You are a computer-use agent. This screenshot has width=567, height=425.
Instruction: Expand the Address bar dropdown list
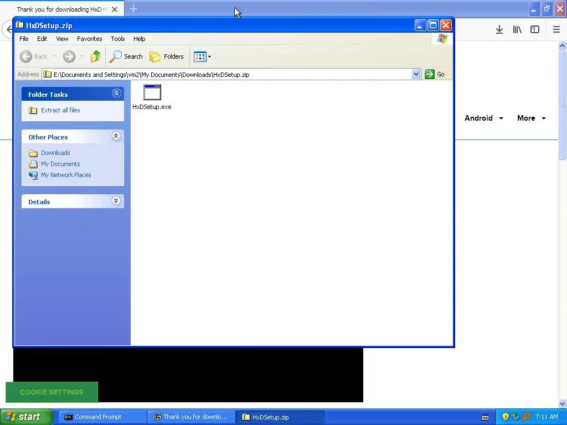[416, 74]
